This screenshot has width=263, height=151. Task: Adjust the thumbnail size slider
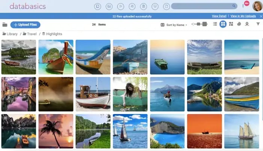tap(199, 24)
